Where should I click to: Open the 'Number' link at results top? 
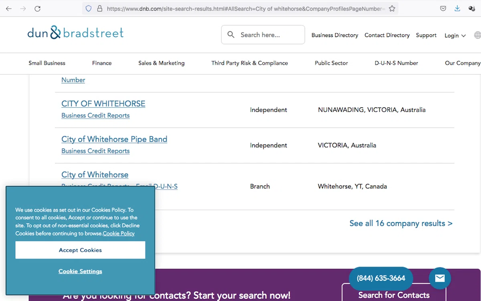73,80
